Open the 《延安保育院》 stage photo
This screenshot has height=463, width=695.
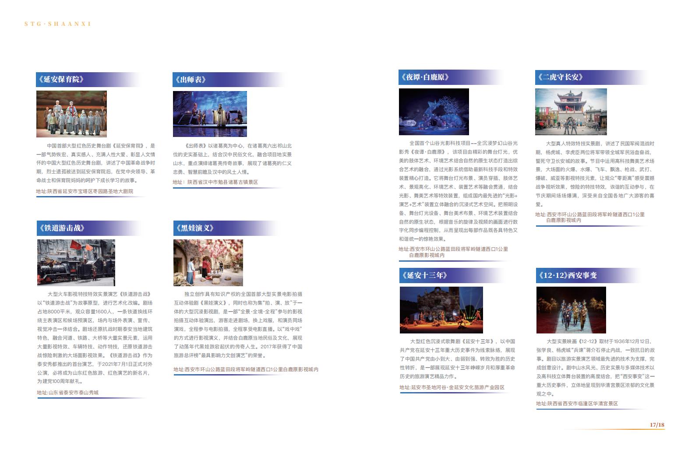pos(71,114)
